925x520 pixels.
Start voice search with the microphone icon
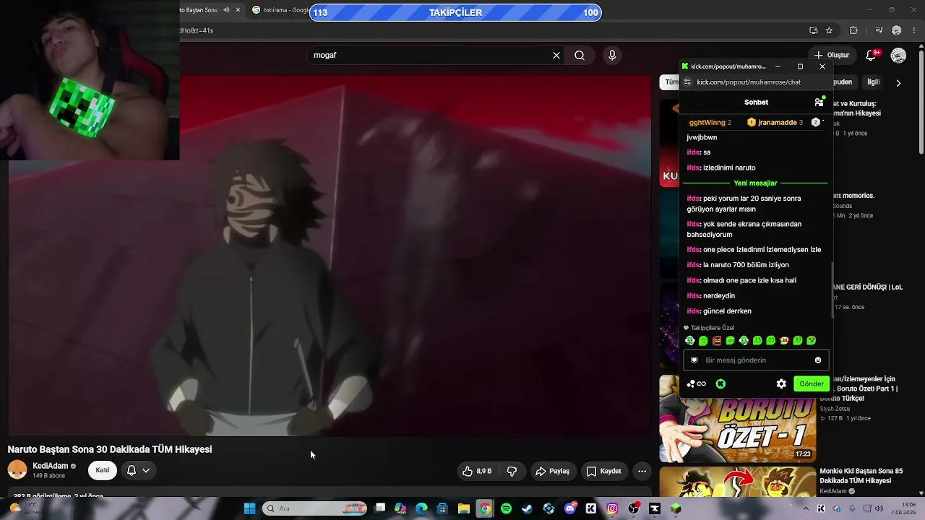click(x=612, y=55)
